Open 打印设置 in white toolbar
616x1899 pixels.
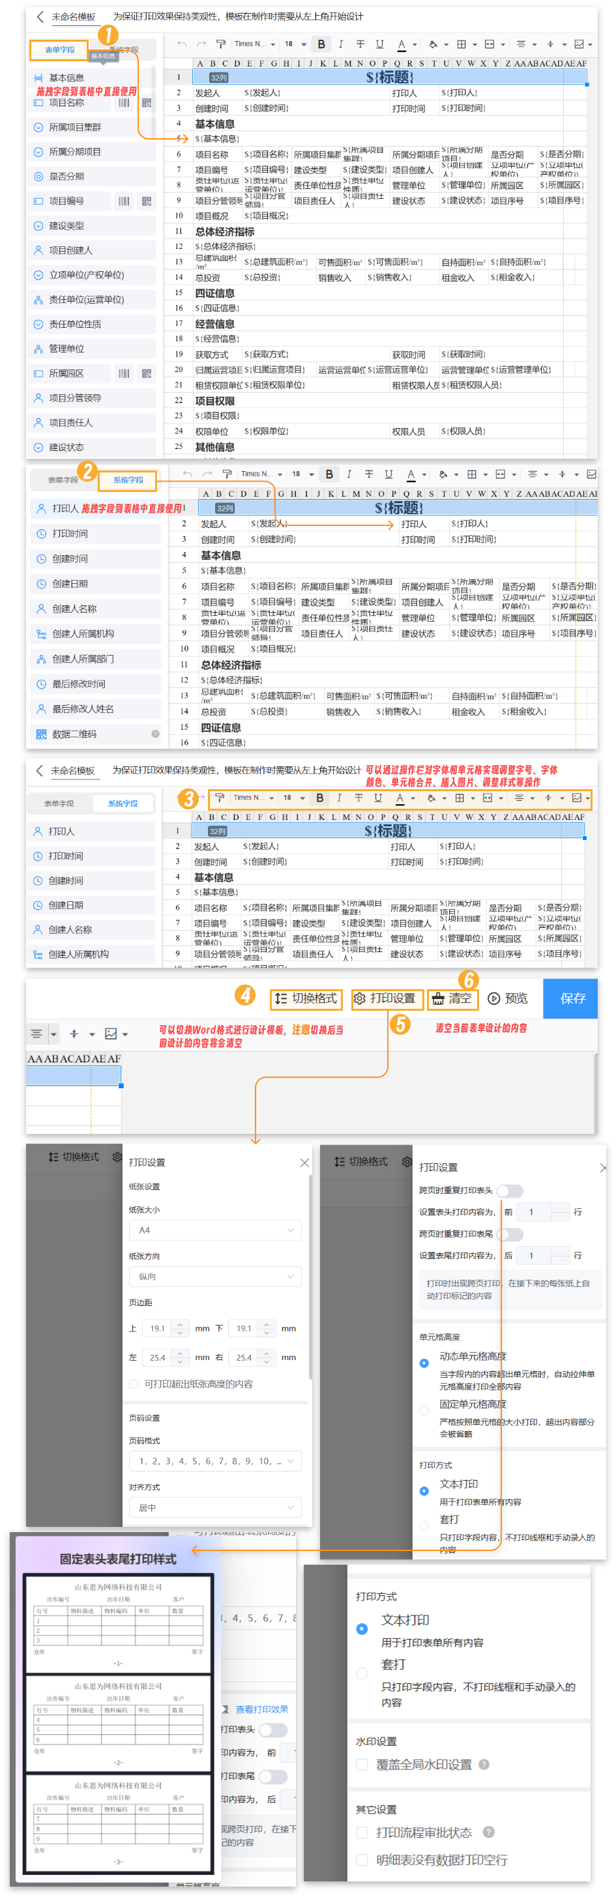pyautogui.click(x=387, y=998)
